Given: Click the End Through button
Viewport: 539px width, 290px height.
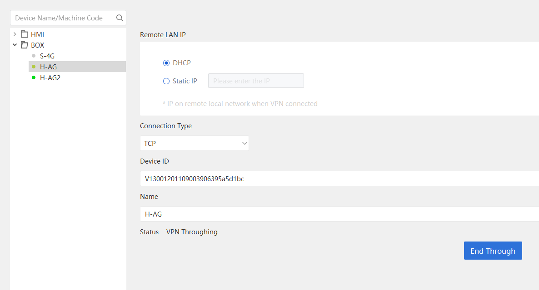Looking at the screenshot, I should click(x=493, y=251).
